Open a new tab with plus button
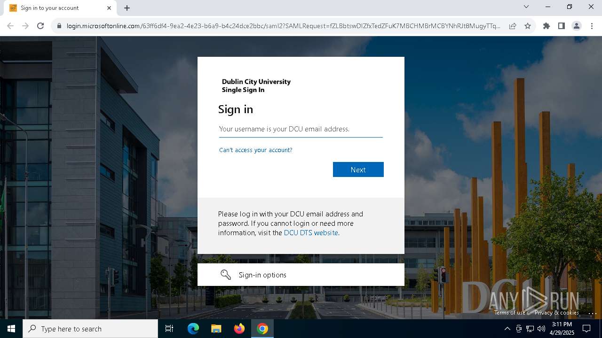Screen dimensions: 602x338 pyautogui.click(x=127, y=8)
